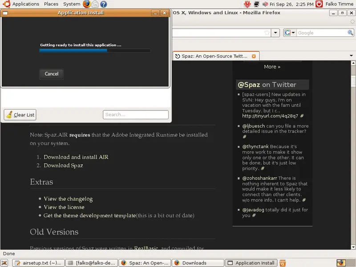This screenshot has height=267, width=356.
Task: Switch to airsetup.txt taskbar item
Action: click(x=38, y=263)
